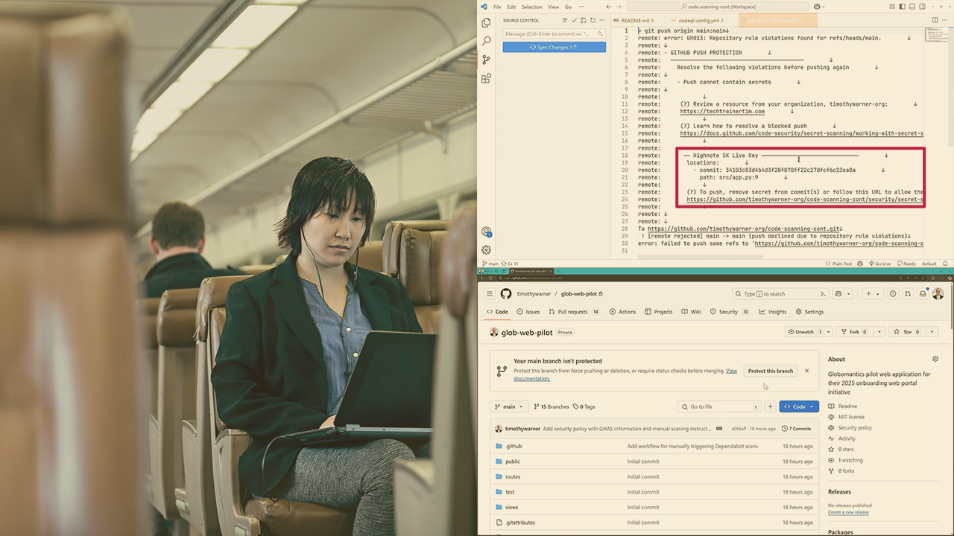Open the Search view in VS Code
Screen dimensions: 954x536
point(486,41)
